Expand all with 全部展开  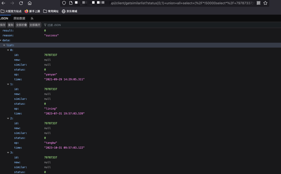35,25
